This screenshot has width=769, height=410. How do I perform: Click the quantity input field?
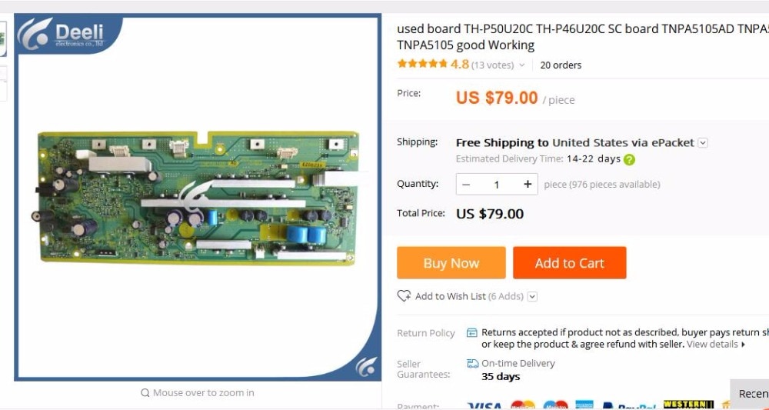click(497, 185)
